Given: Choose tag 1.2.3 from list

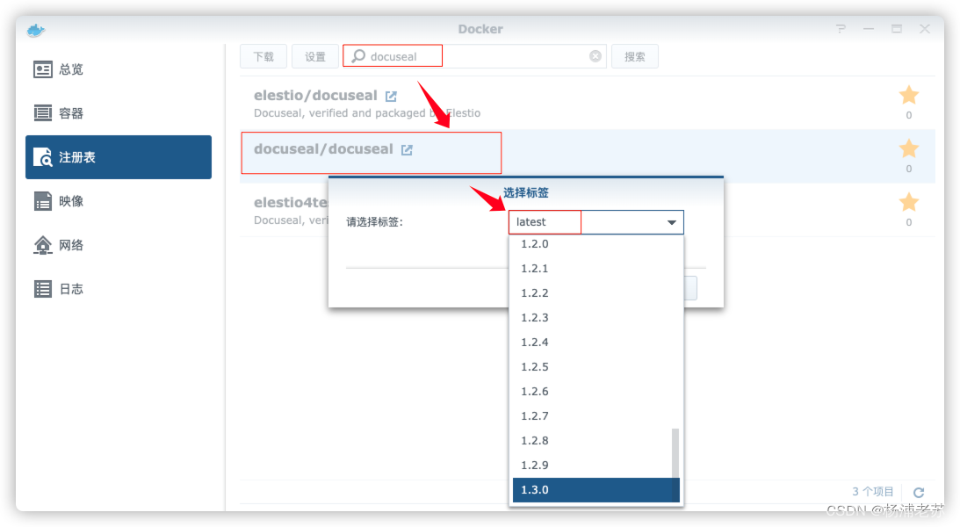Looking at the screenshot, I should pos(595,317).
